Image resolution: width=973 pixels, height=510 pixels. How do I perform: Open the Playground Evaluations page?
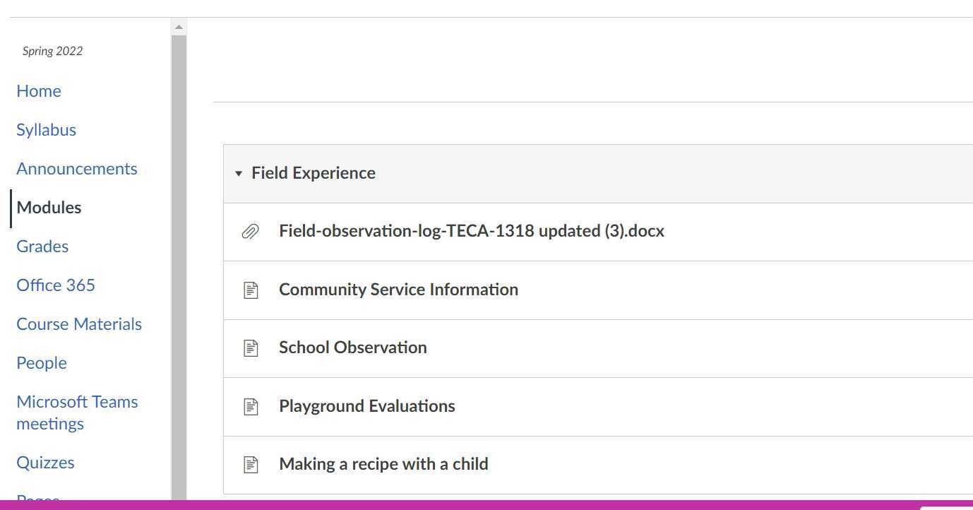click(x=366, y=406)
